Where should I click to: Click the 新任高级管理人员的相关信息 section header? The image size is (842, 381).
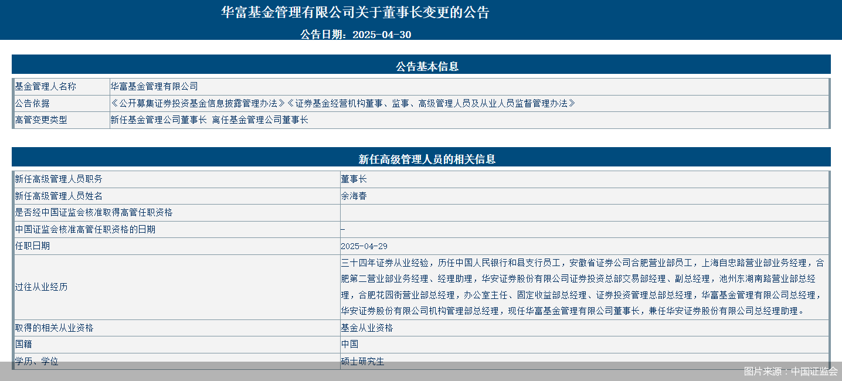pyautogui.click(x=421, y=159)
